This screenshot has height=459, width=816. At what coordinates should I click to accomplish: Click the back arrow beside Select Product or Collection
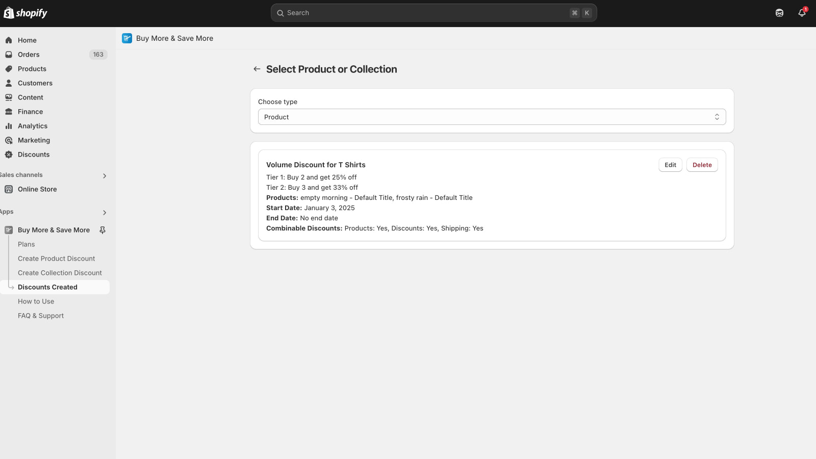[x=257, y=69]
